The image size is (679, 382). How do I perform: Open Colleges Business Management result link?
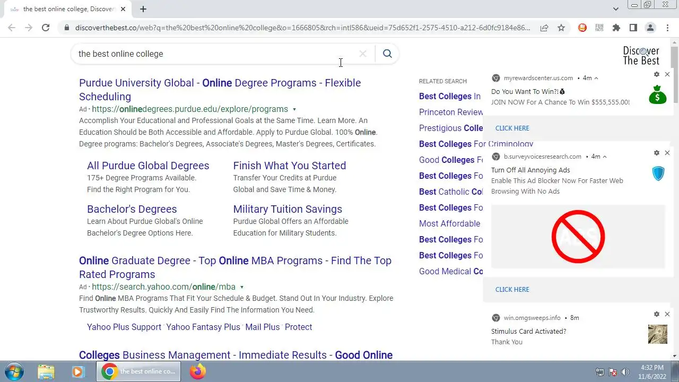pos(236,355)
